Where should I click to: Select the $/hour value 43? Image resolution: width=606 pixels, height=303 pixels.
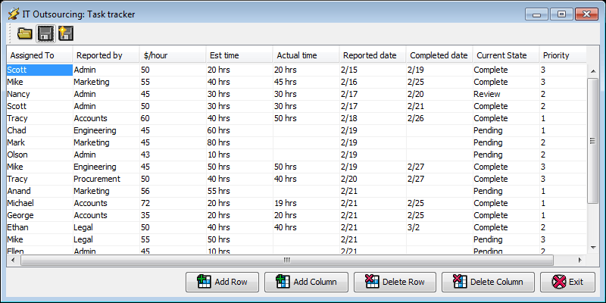pos(173,155)
